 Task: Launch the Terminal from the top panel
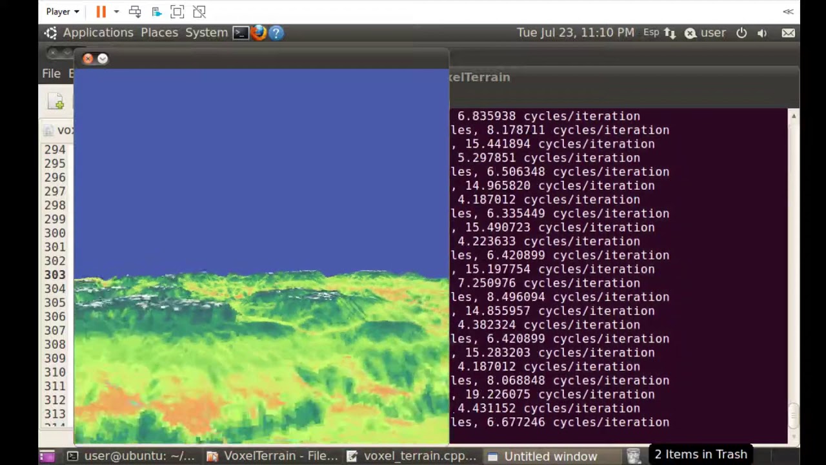tap(241, 33)
